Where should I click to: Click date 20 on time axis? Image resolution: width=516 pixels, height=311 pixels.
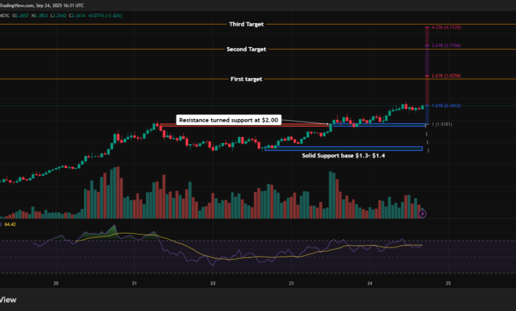56,283
